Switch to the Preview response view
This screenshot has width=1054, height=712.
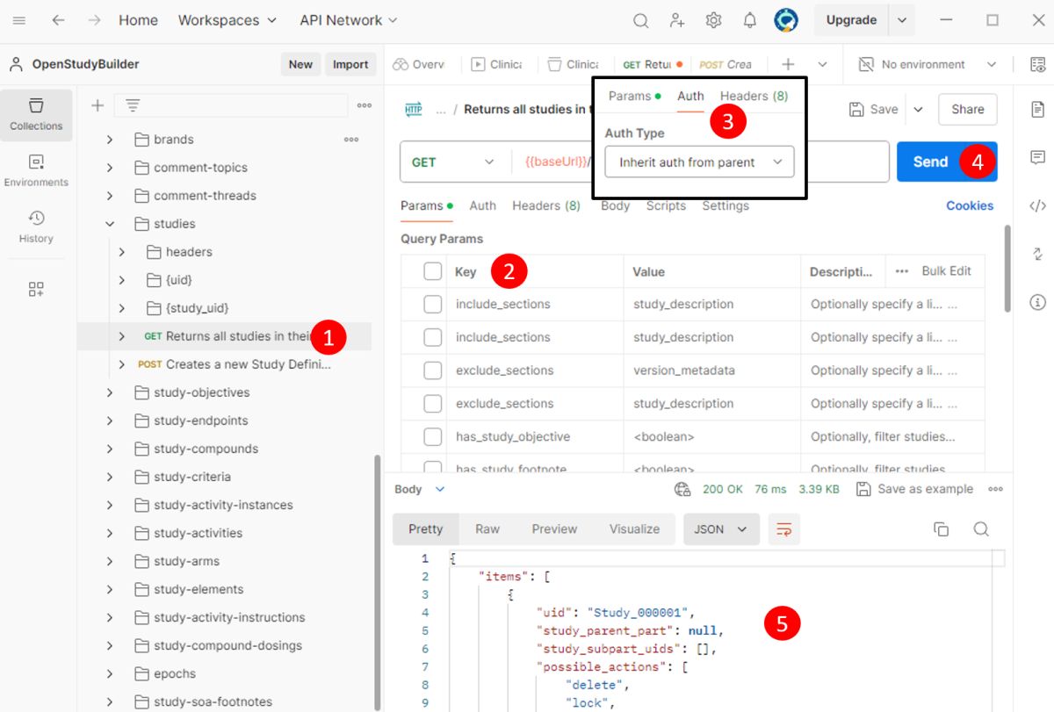point(554,529)
